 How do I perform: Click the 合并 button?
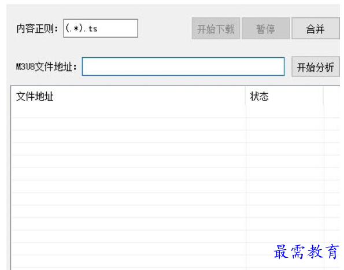click(316, 28)
